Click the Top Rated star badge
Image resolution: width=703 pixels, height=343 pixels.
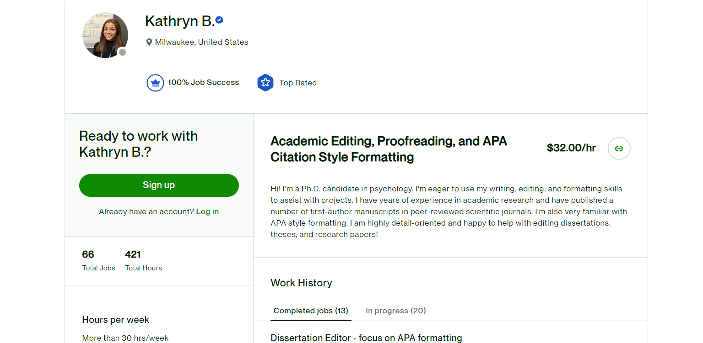click(x=265, y=83)
